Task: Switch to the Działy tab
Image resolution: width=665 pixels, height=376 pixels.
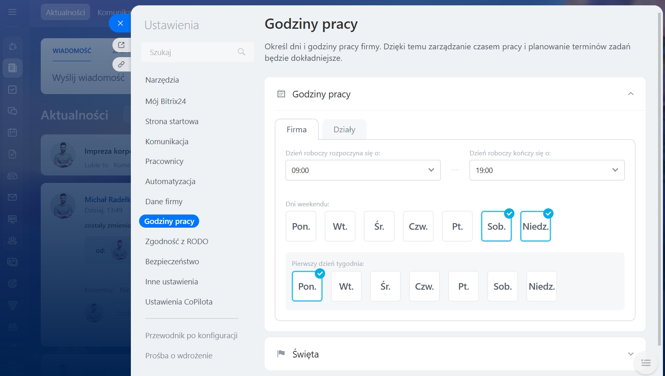Action: [344, 129]
